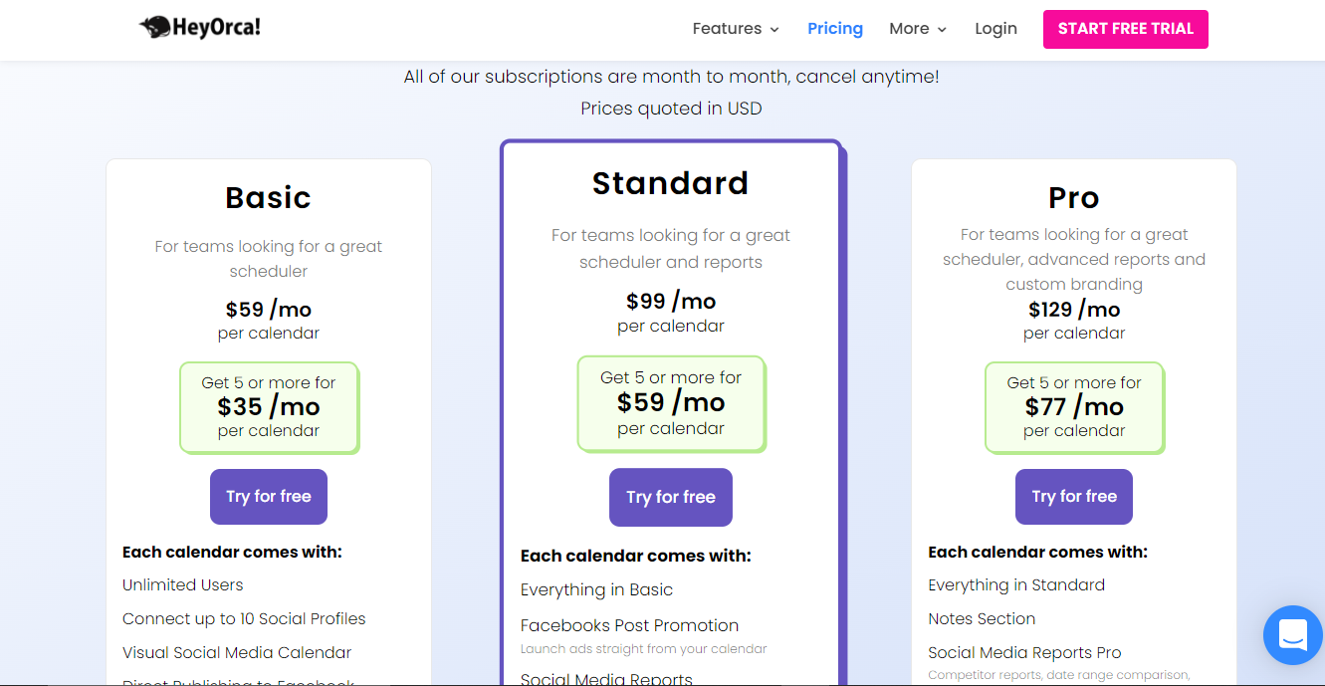Try the Basic plan for free
Viewport: 1325px width, 686px height.
coord(269,497)
